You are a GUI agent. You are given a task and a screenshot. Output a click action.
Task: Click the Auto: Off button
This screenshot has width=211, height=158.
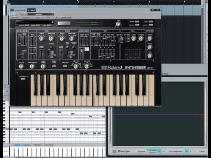click(15, 17)
